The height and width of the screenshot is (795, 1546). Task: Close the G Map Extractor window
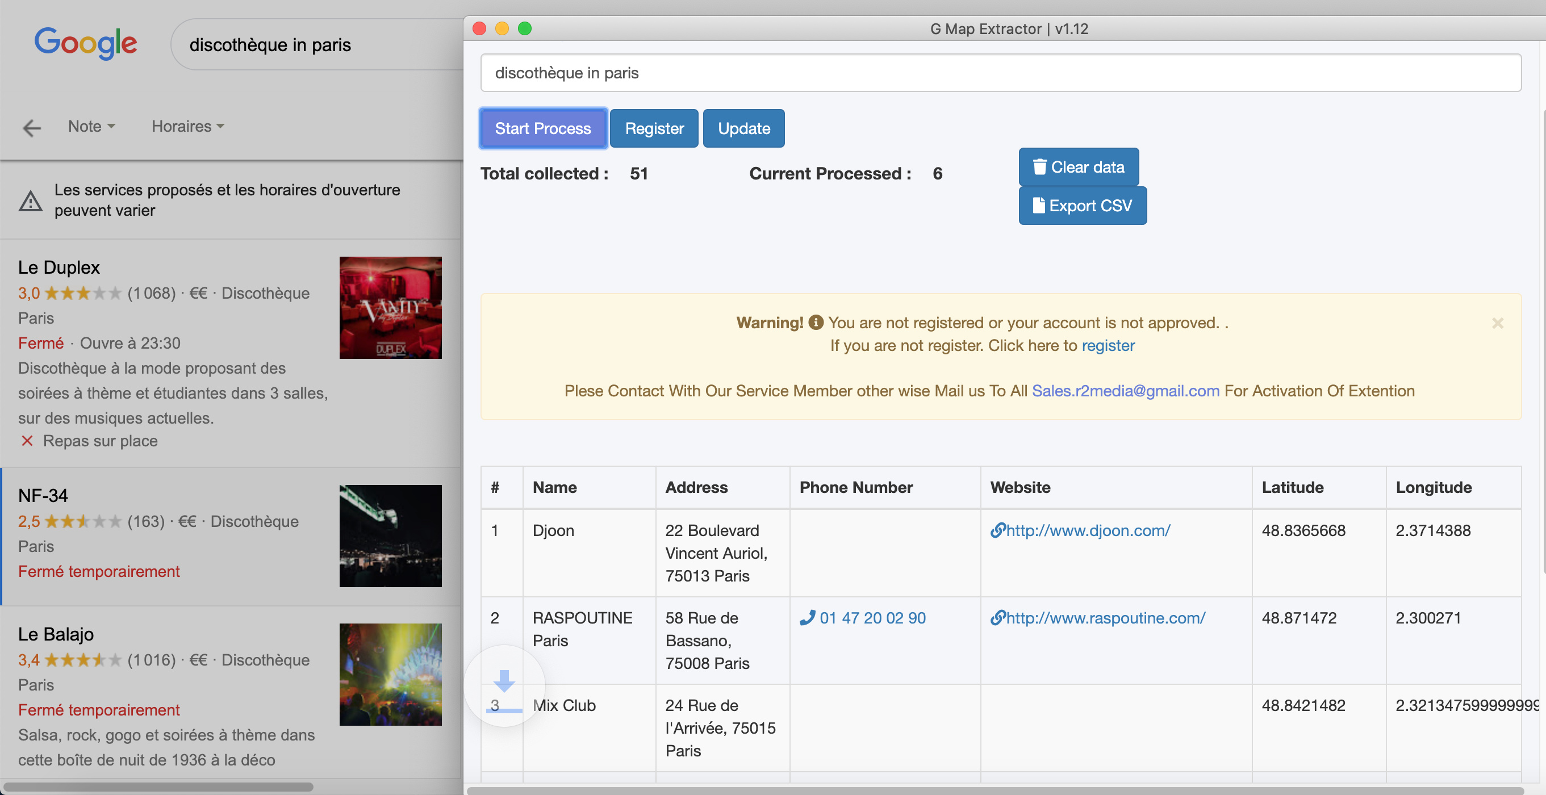(479, 28)
